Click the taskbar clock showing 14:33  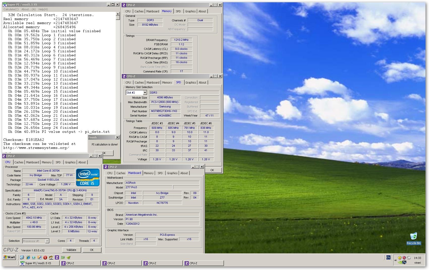pyautogui.click(x=417, y=258)
